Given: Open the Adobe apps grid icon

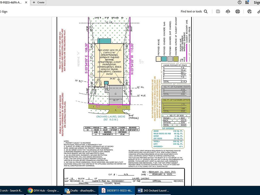Looking at the screenshot, I should point(247,2).
